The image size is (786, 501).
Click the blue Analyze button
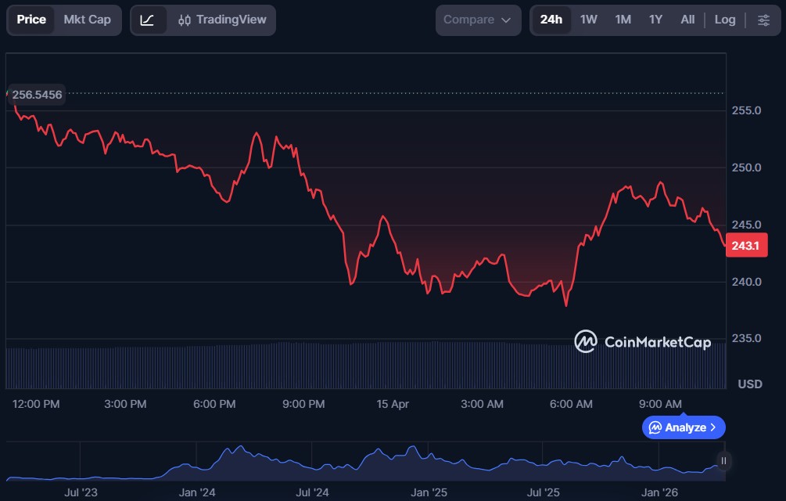pyautogui.click(x=684, y=427)
